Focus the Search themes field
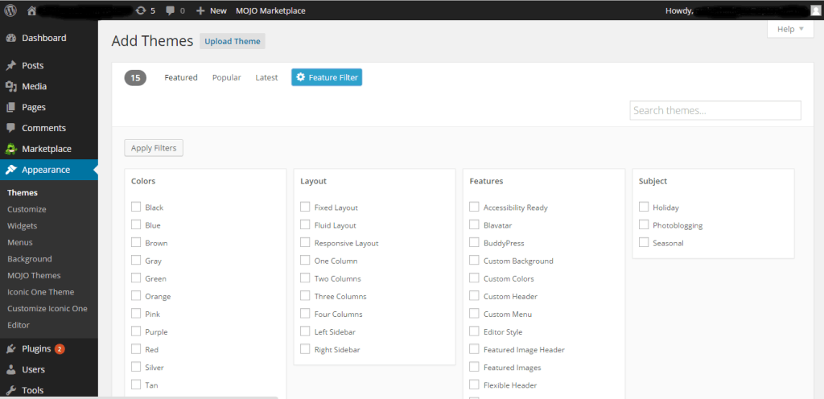824x399 pixels. click(715, 110)
